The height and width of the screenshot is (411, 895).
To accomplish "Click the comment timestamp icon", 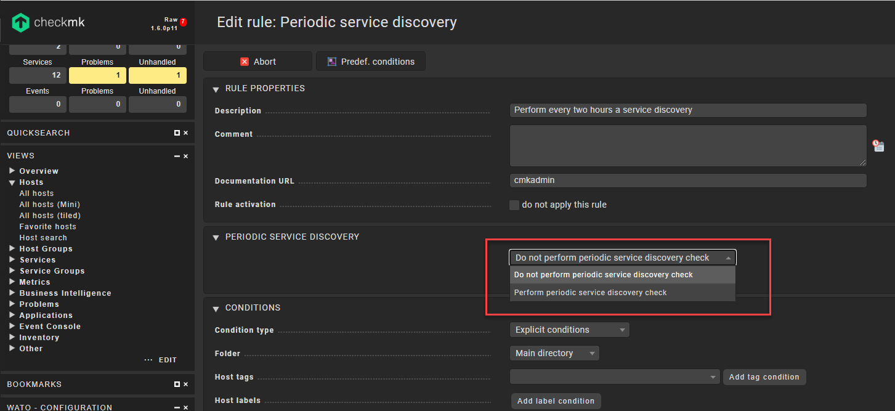I will 878,146.
